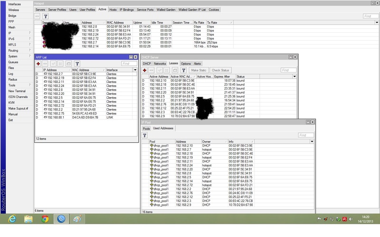Viewport: 380px width, 237px height.
Task: Sort Hotspot table by Uptime column header
Action: pyautogui.click(x=142, y=22)
